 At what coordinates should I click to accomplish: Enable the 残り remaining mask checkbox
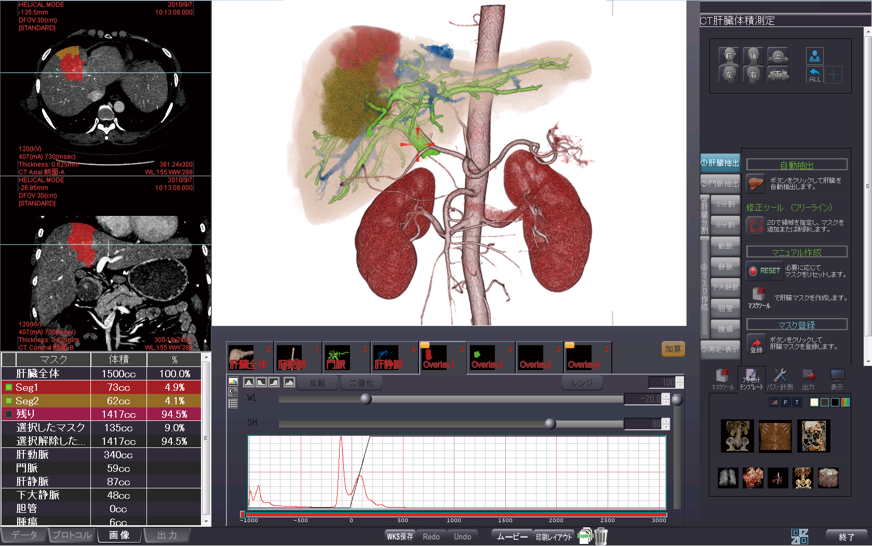tap(9, 414)
